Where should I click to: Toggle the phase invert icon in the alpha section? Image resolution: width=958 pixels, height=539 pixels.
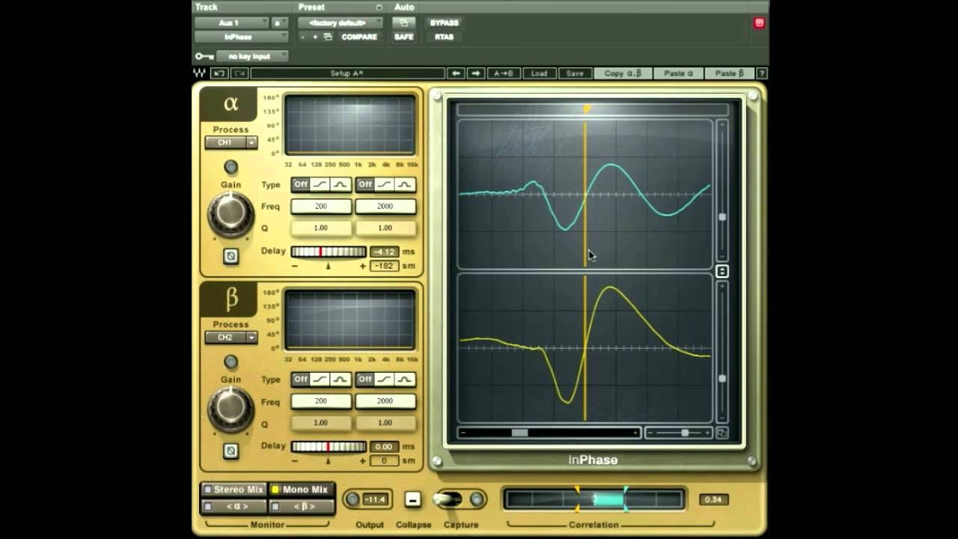[x=231, y=255]
